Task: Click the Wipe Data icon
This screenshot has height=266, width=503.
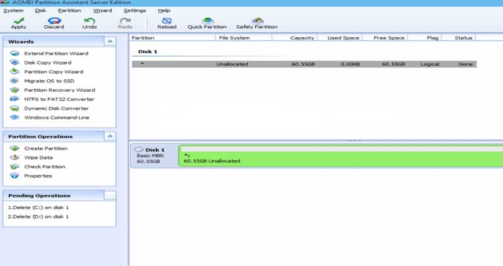Action: pyautogui.click(x=15, y=158)
